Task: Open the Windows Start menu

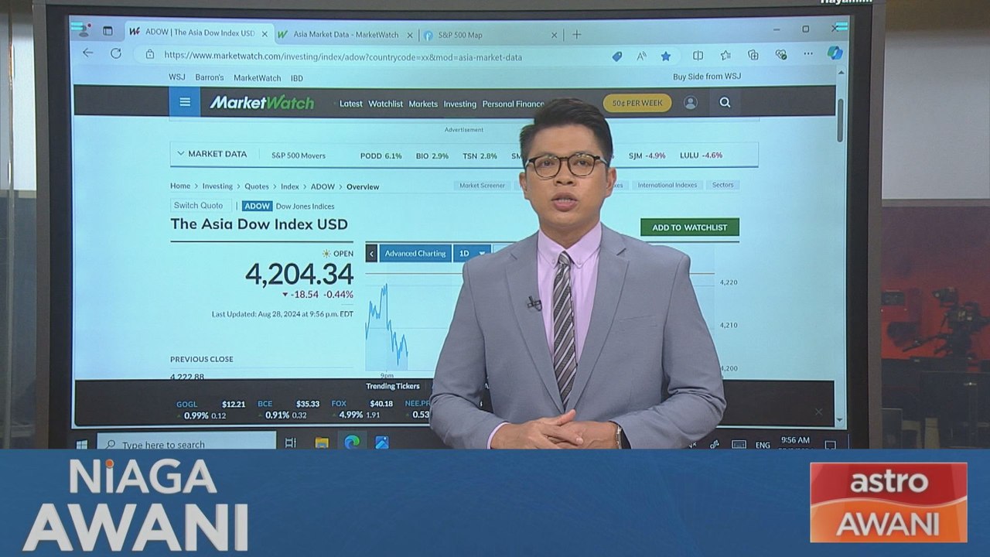Action: coord(81,444)
